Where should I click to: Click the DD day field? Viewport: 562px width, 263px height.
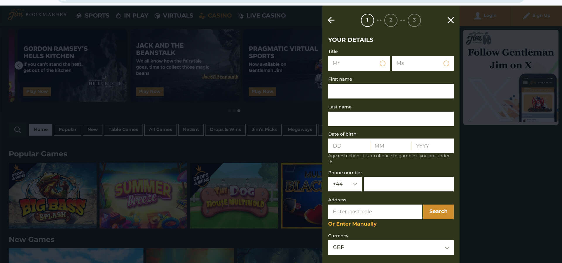coord(349,146)
